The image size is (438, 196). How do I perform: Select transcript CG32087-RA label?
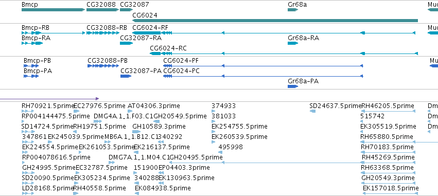tap(141, 38)
